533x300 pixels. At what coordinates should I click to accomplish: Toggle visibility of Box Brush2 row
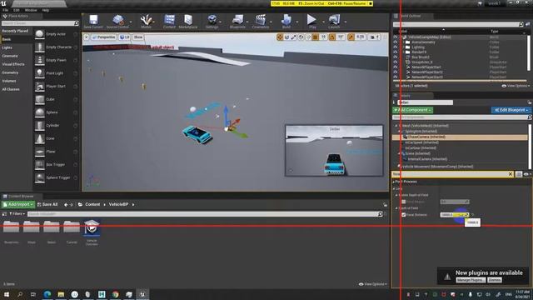[x=396, y=57]
